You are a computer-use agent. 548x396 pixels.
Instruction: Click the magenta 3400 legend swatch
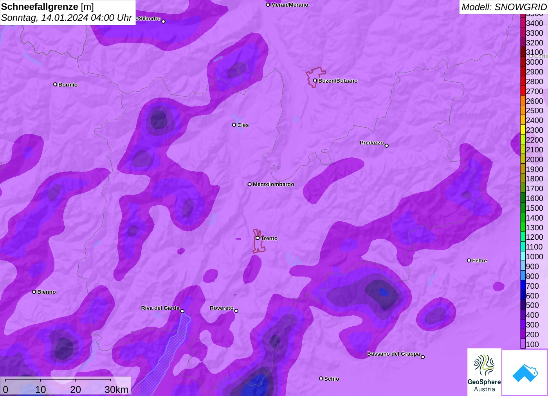click(523, 23)
